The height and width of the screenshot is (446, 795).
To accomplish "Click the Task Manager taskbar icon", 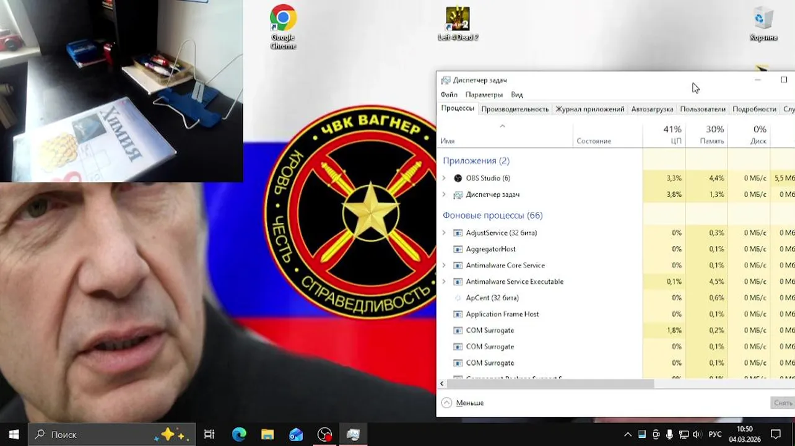I will 353,434.
